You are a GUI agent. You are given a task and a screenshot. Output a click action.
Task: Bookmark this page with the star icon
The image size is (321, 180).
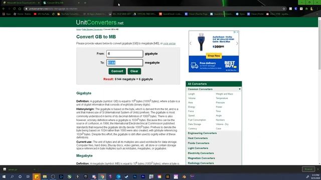click(x=284, y=9)
